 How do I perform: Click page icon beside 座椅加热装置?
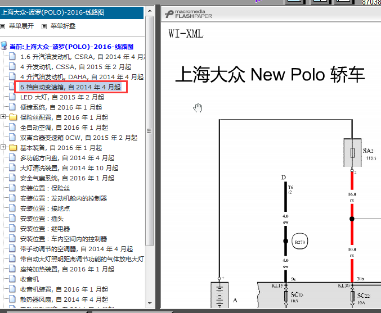(x=12, y=269)
